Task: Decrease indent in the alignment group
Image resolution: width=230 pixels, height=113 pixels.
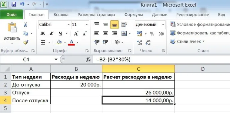Action: click(97, 42)
